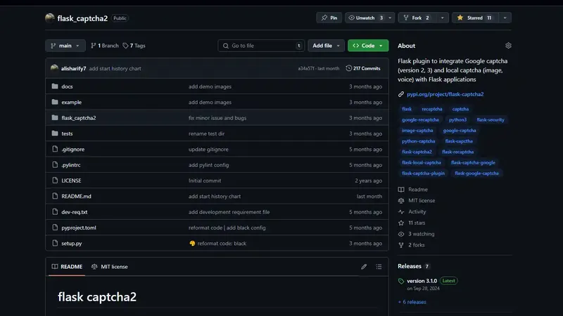Click the 3 watching eye icon
The height and width of the screenshot is (316, 563).
(x=401, y=234)
